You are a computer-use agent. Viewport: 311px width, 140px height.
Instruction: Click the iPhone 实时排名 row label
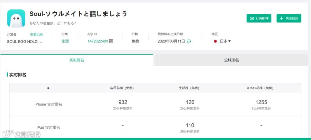coord(48,104)
